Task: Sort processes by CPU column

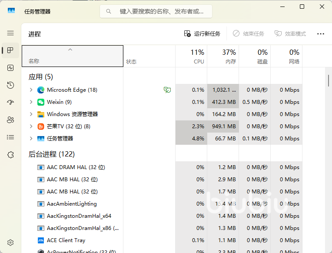Action: 191,57
